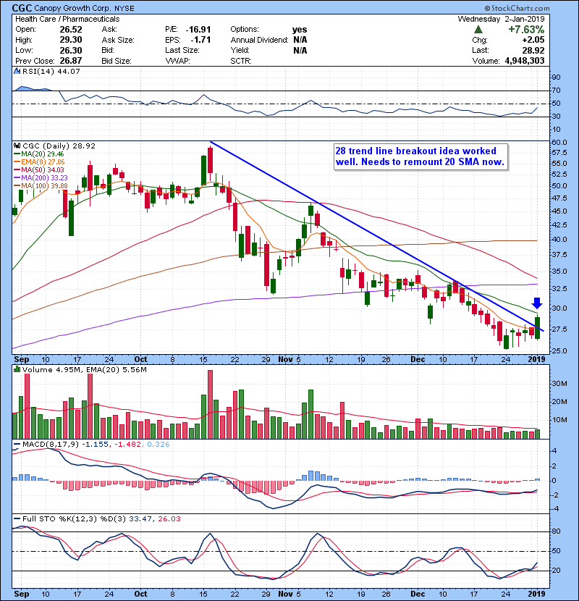Click the Annual Dividend N/A value
The width and height of the screenshot is (579, 601).
point(300,40)
